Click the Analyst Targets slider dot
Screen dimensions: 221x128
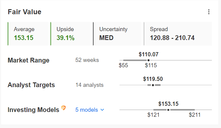click(x=153, y=85)
